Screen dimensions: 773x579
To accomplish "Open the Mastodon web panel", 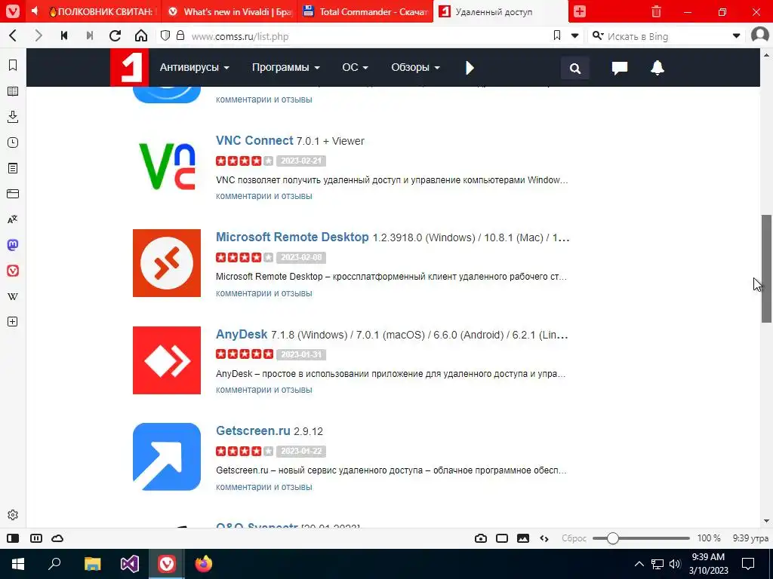I will (x=13, y=245).
